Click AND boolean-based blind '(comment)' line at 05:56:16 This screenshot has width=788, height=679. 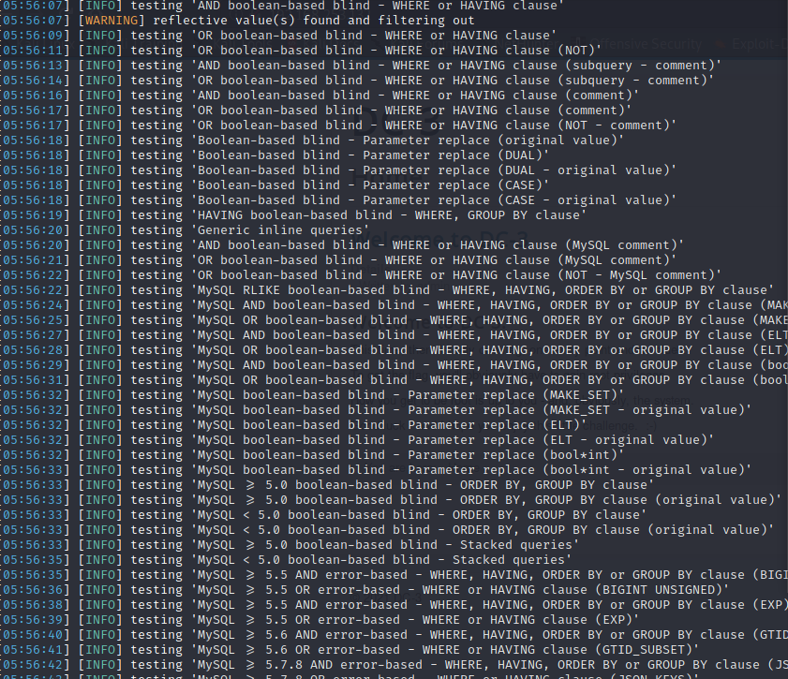click(x=320, y=96)
